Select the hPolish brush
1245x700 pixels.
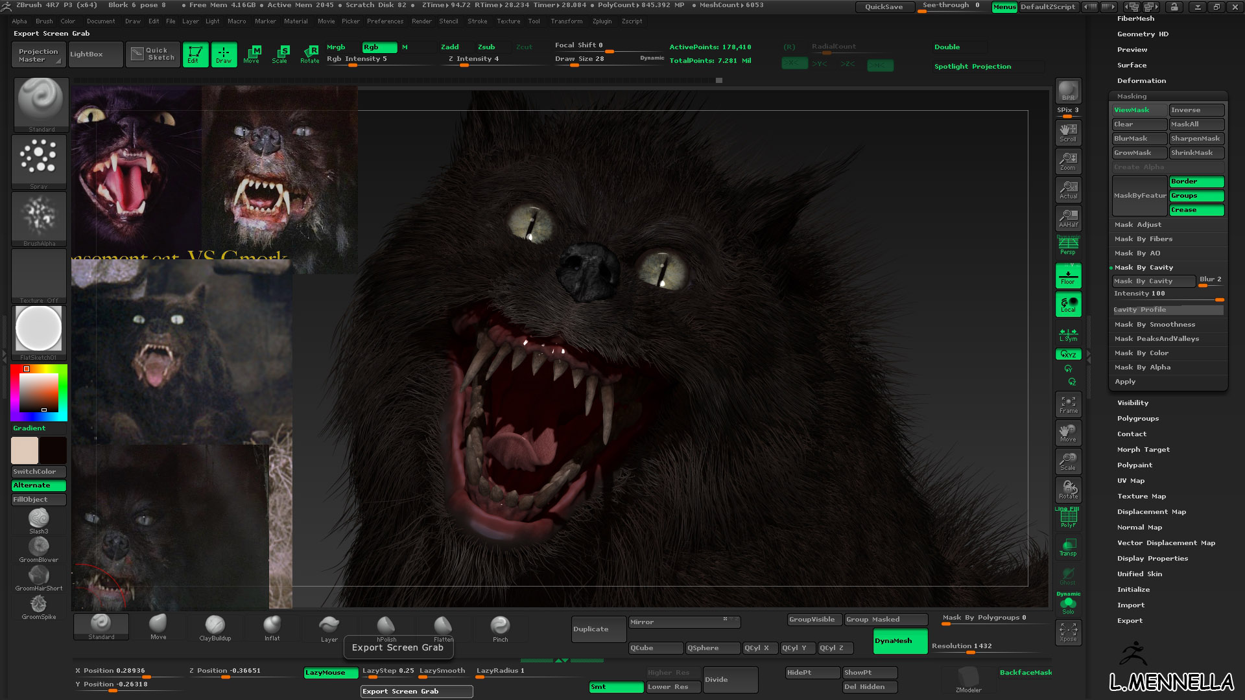tap(386, 627)
